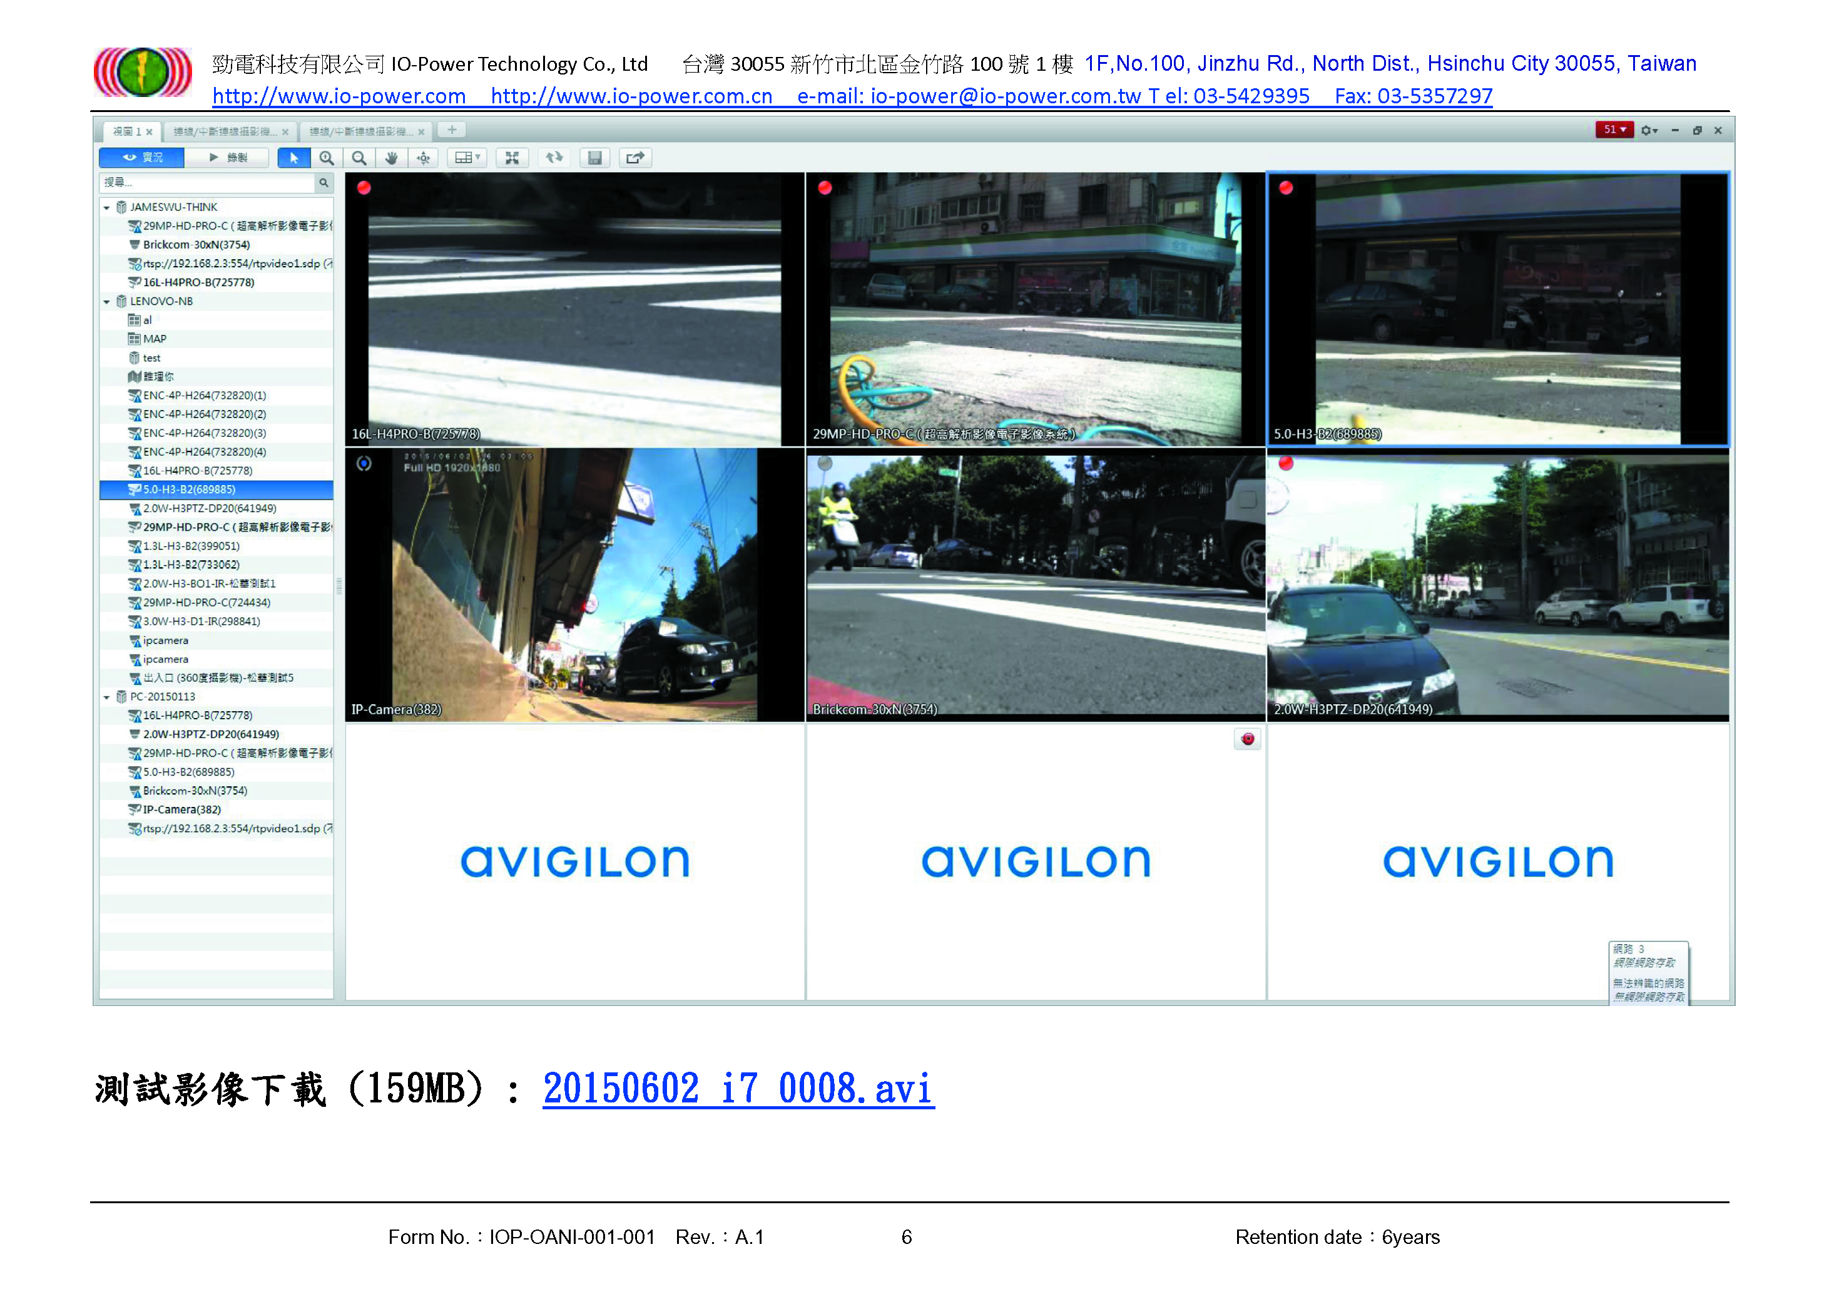Image resolution: width=1829 pixels, height=1294 pixels.
Task: Toggle the grey record indicator on Brickcom-30xN tile
Action: (x=825, y=463)
